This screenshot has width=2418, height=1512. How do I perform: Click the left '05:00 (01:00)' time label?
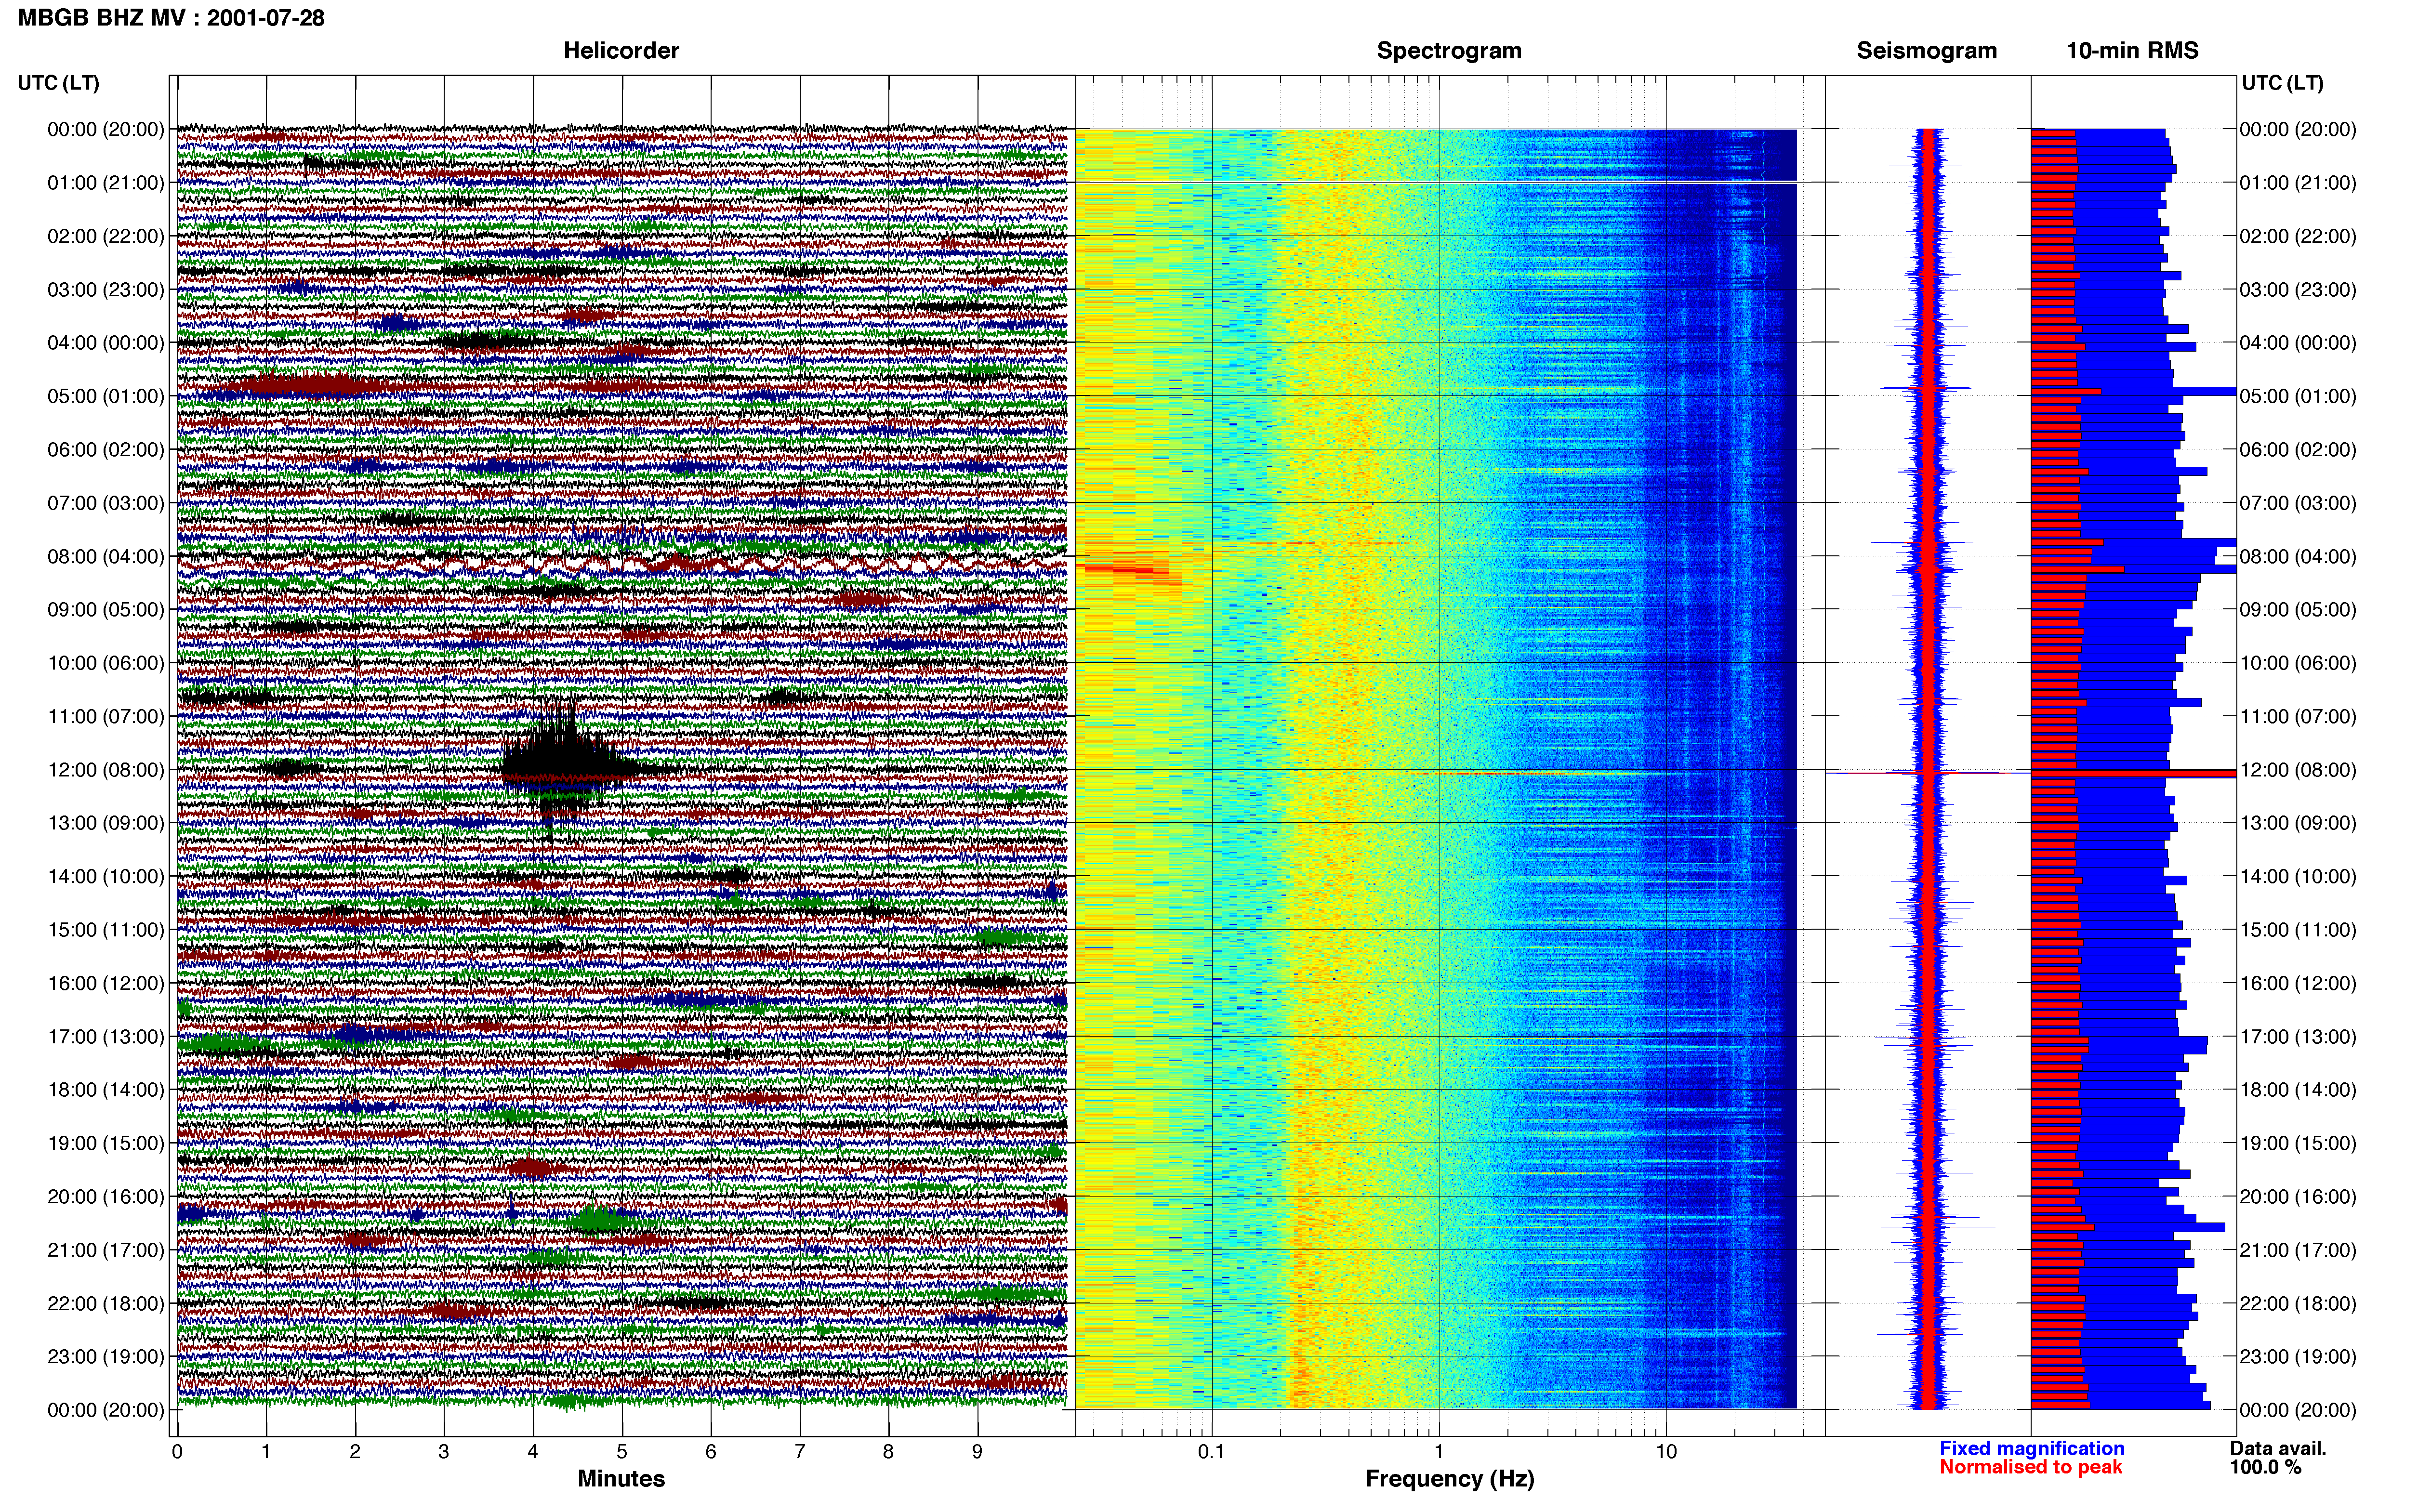[105, 396]
